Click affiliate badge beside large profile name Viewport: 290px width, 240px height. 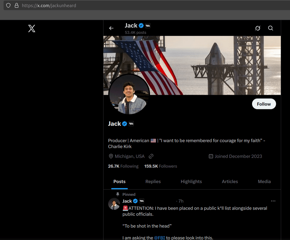(131, 124)
